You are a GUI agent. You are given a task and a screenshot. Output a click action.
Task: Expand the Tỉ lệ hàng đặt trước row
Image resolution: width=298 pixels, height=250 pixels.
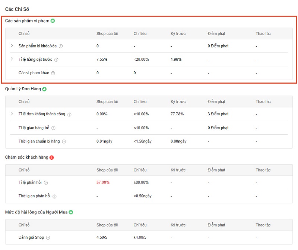tap(12, 59)
